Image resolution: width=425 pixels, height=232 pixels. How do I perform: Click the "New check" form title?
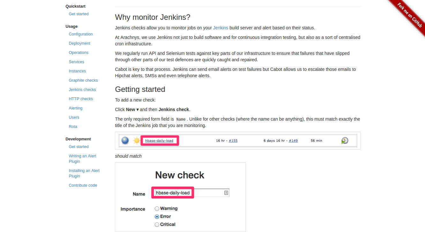pyautogui.click(x=180, y=175)
